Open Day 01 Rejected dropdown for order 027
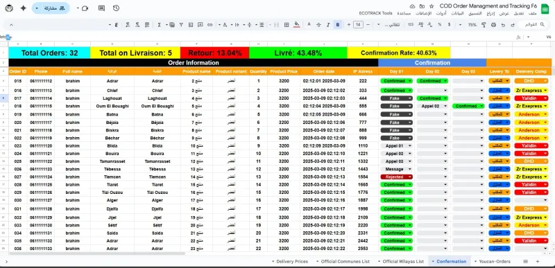Image resolution: width=555 pixels, height=268 pixels. coord(396,177)
